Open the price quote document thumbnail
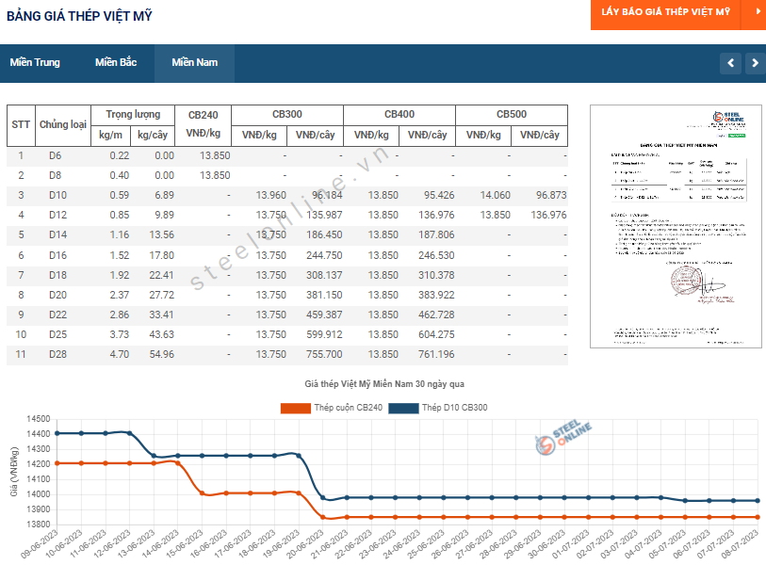This screenshot has height=565, width=766. pyautogui.click(x=676, y=227)
